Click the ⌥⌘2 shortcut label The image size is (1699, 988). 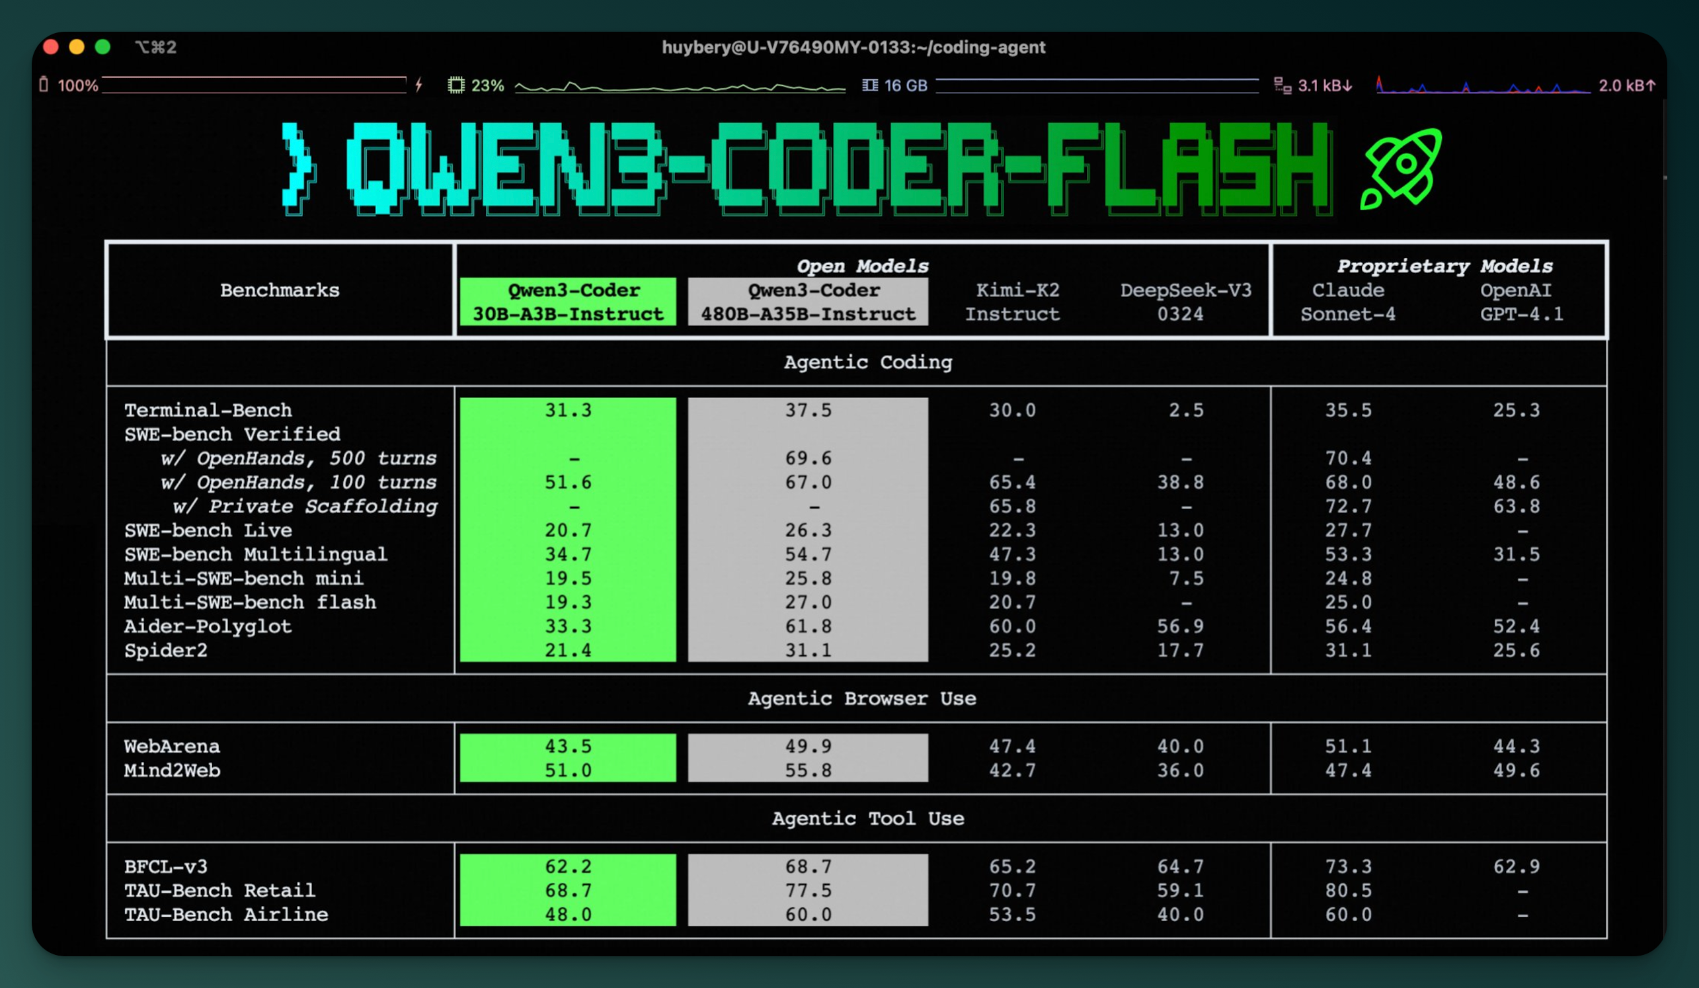[x=156, y=47]
